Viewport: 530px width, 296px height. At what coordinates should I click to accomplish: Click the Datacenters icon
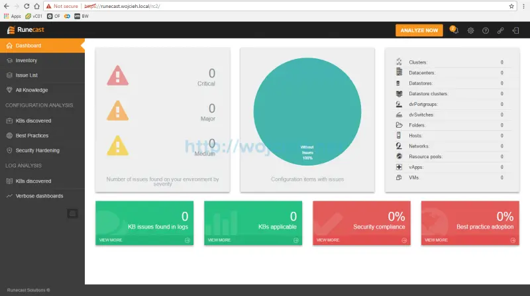click(399, 72)
